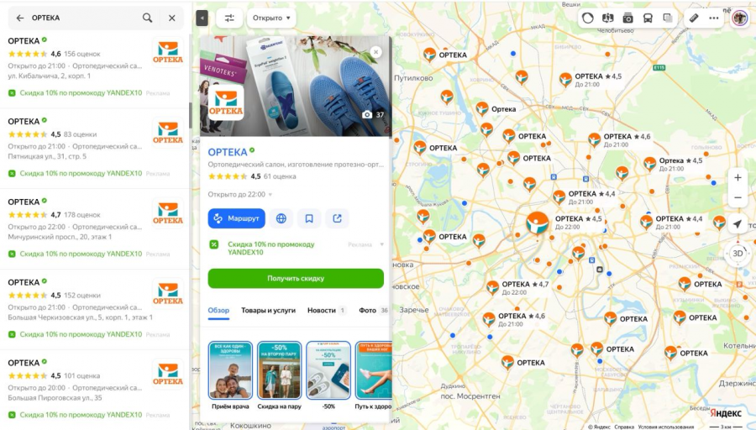Image resolution: width=756 pixels, height=430 pixels.
Task: Switch to Товары и услуги tab
Action: tap(268, 311)
